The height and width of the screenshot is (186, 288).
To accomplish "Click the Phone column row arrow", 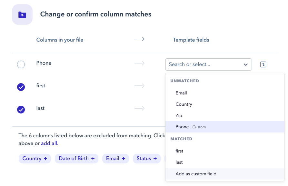I will click(139, 63).
